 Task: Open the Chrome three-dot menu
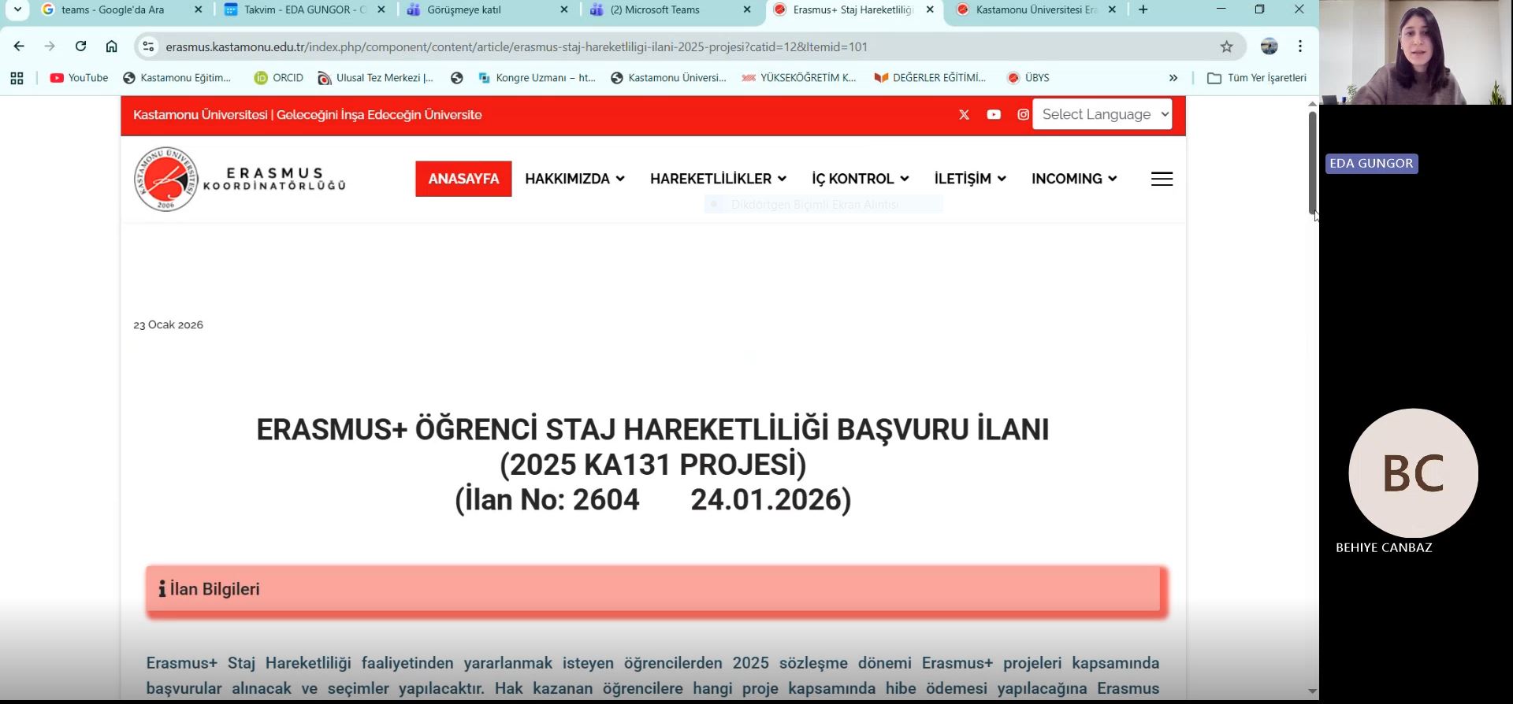coord(1300,46)
